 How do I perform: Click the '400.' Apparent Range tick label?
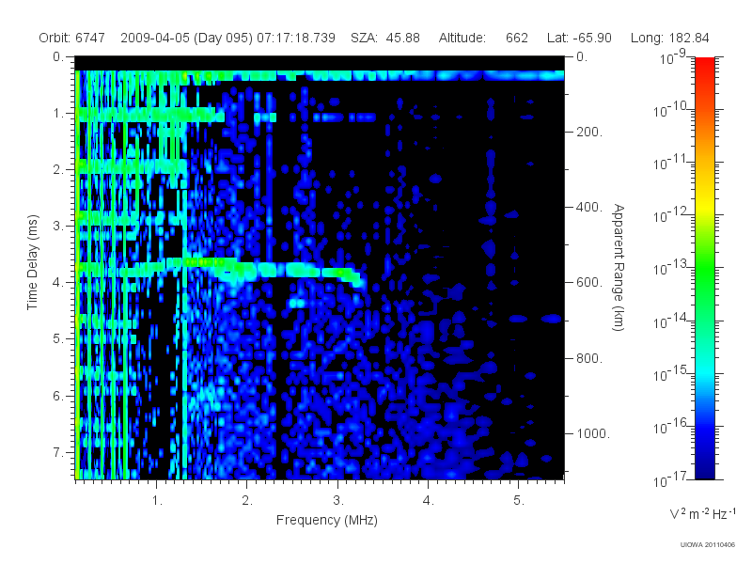[589, 207]
